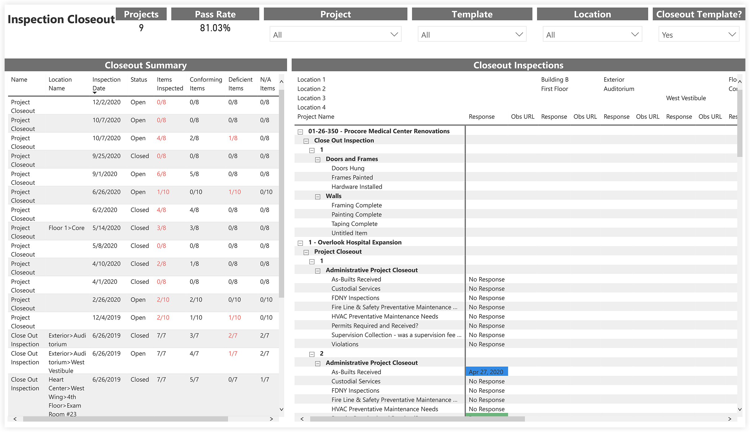Click the Auditorium column header
Screen dimensions: 750x432
(x=619, y=89)
